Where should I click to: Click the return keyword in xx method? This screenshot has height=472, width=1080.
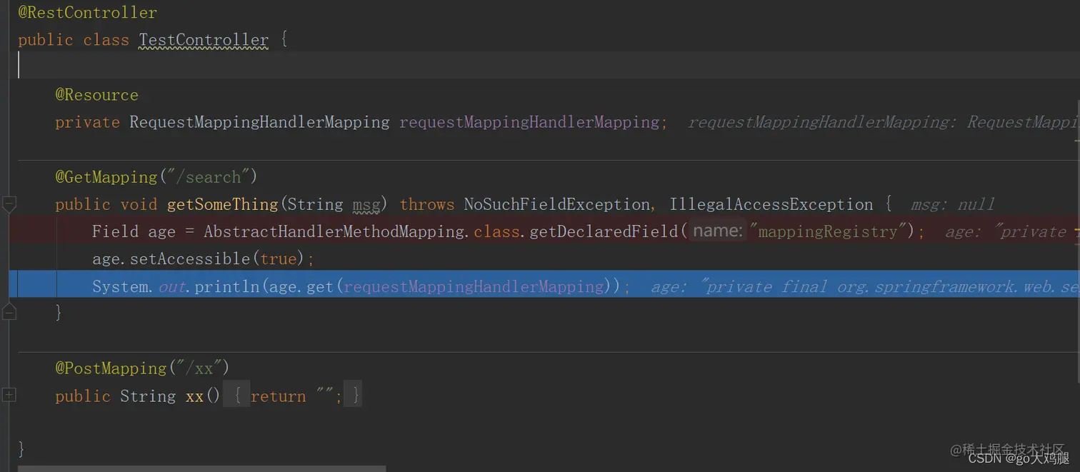(278, 396)
